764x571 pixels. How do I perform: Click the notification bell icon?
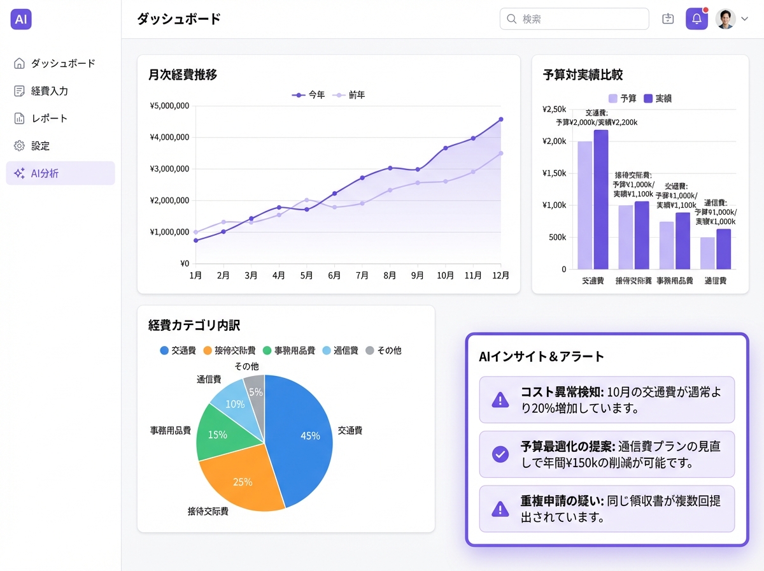[697, 18]
